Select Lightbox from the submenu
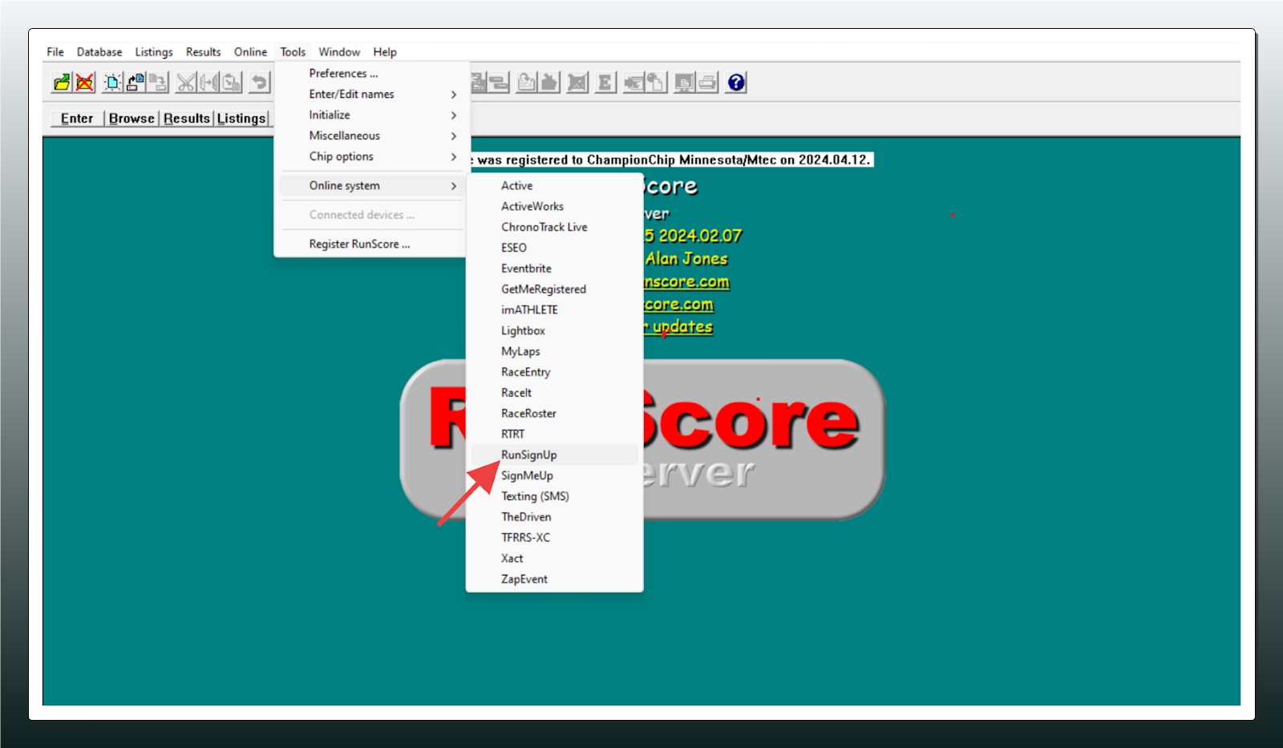The width and height of the screenshot is (1283, 748). pyautogui.click(x=554, y=331)
